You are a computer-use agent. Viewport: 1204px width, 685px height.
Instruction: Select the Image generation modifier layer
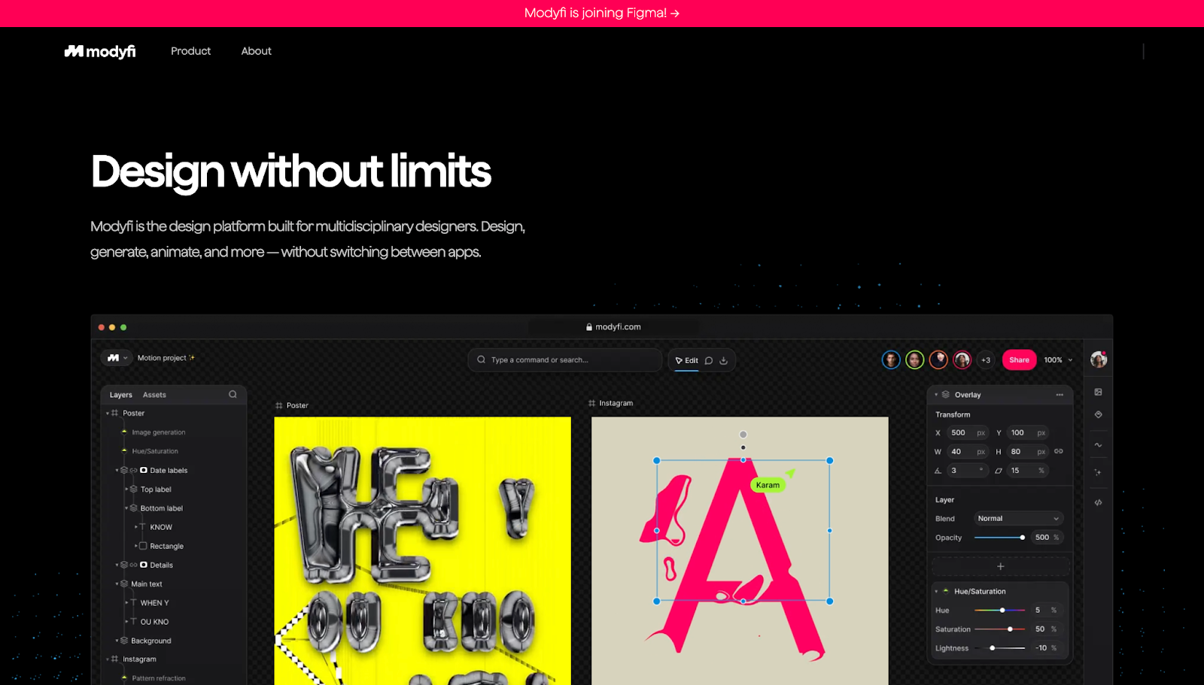(x=158, y=432)
